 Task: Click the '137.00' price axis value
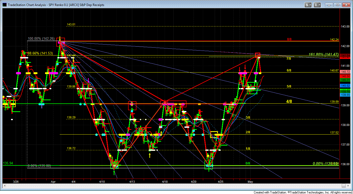pyautogui.click(x=345, y=145)
